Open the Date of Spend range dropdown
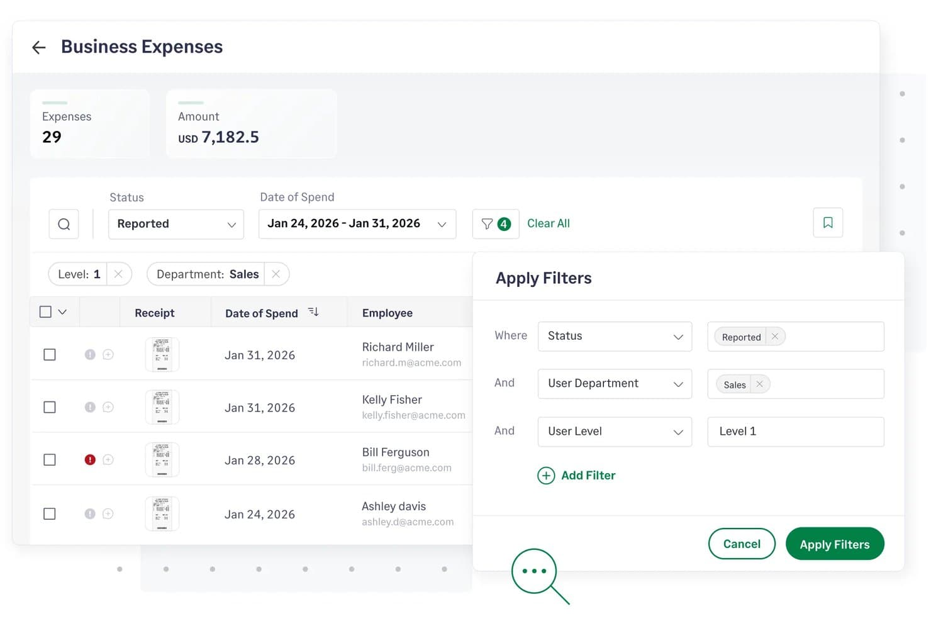The height and width of the screenshot is (621, 931). pyautogui.click(x=357, y=224)
